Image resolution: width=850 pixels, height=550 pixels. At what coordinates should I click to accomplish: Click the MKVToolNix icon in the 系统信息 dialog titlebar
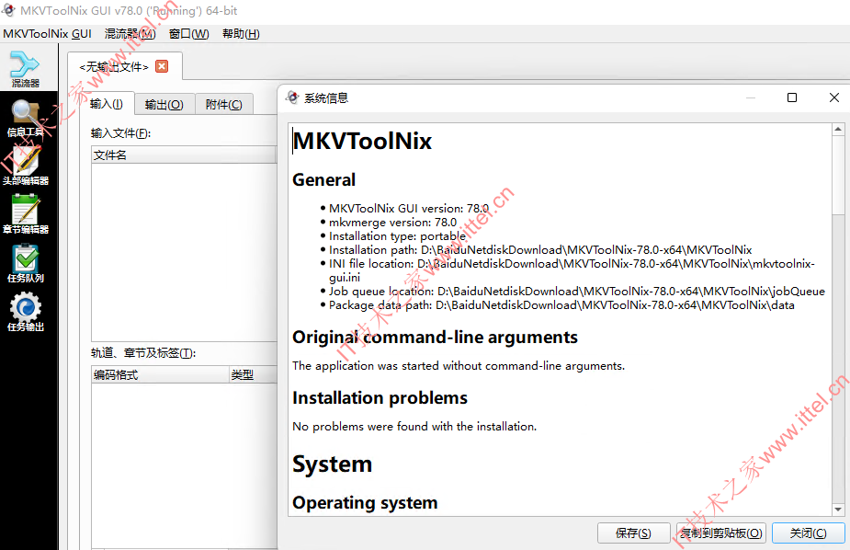[x=292, y=97]
